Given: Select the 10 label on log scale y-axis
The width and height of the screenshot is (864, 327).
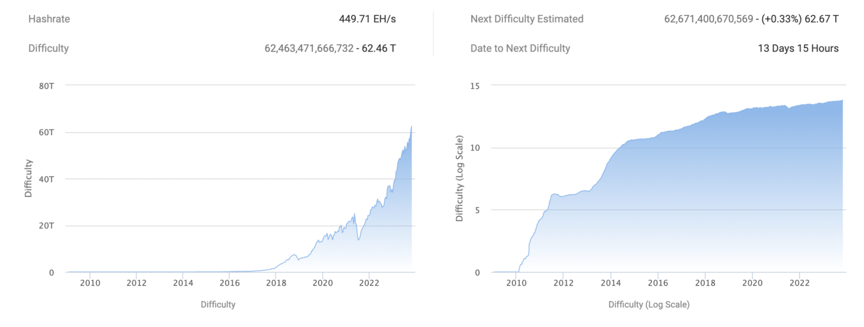Looking at the screenshot, I should 476,148.
